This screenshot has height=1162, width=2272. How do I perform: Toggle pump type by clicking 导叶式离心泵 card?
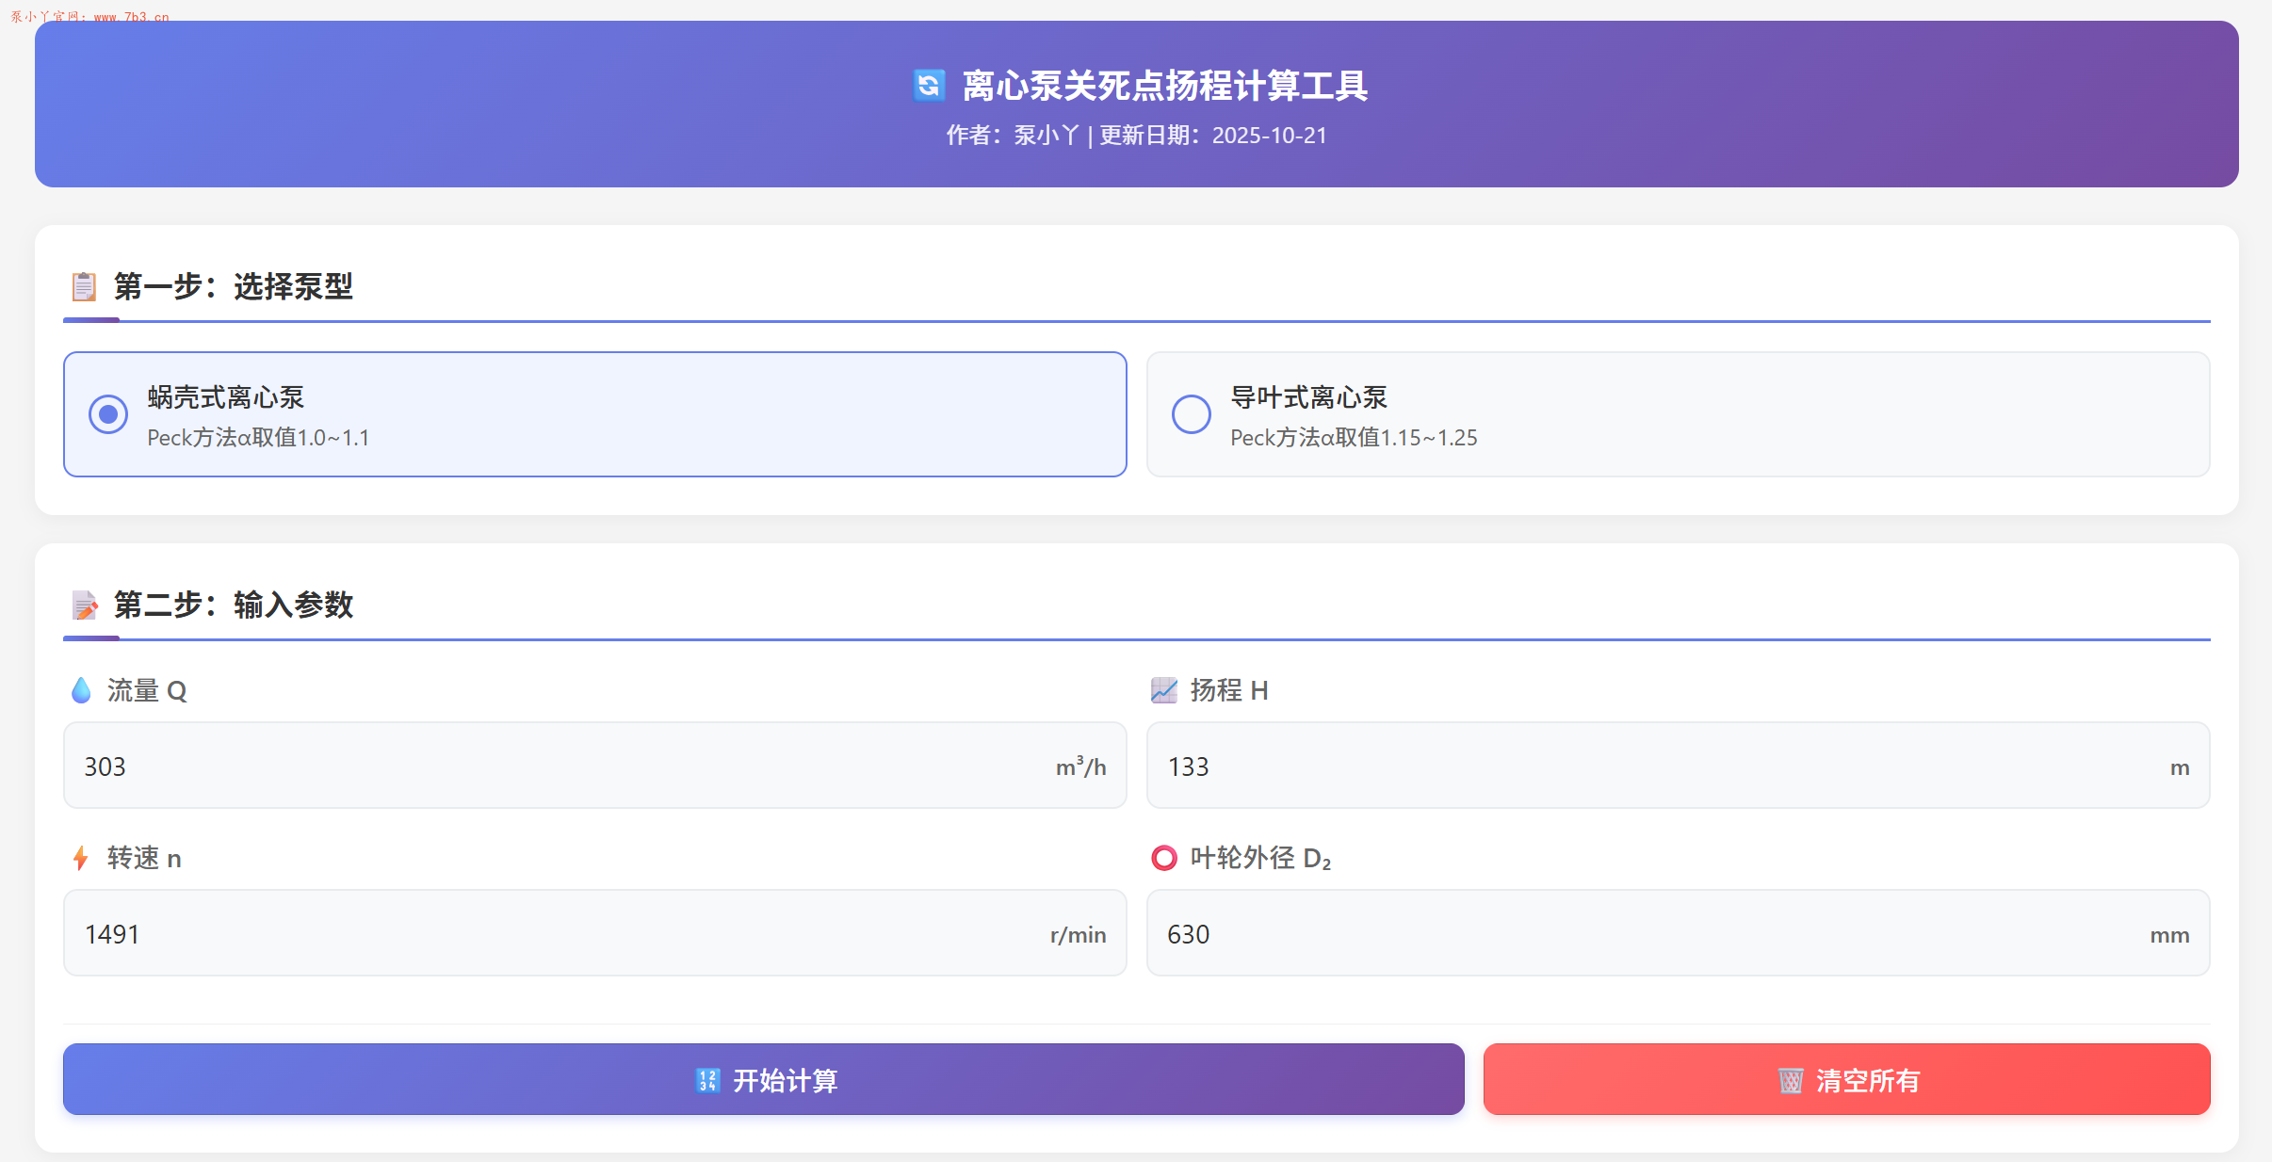tap(1677, 414)
